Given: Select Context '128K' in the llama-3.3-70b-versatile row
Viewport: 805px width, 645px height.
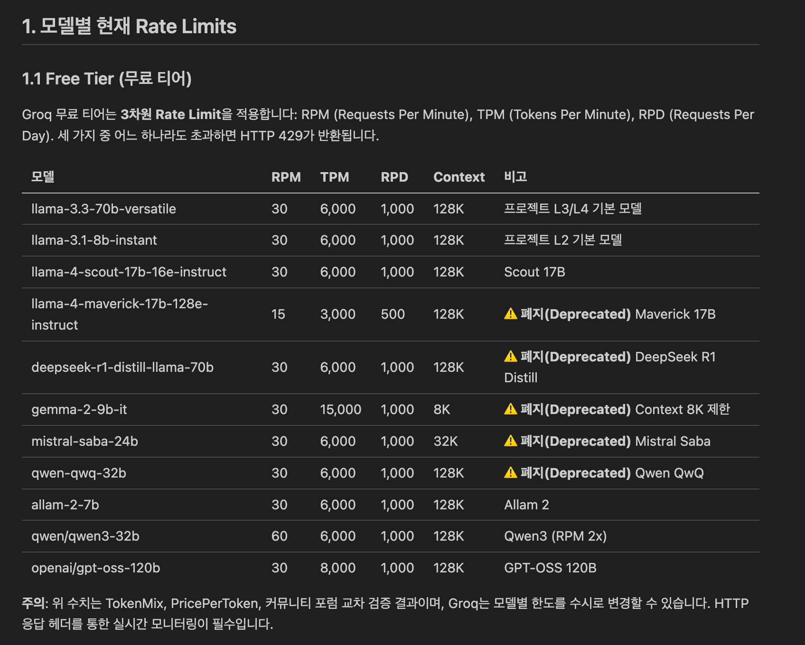Looking at the screenshot, I should point(449,209).
